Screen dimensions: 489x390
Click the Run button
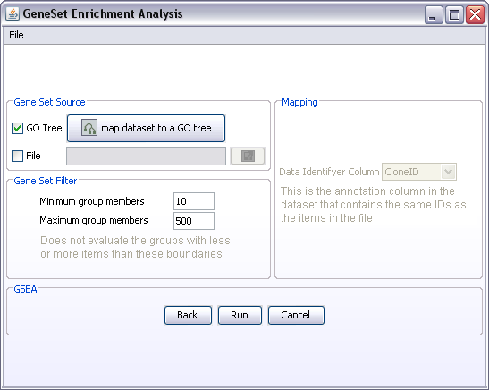240,315
